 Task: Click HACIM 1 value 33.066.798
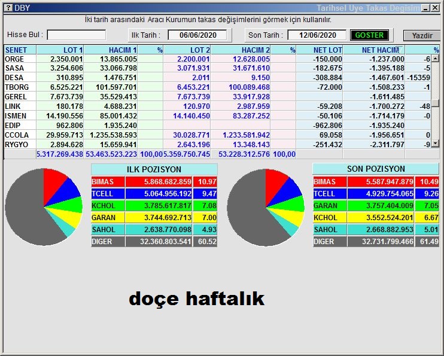point(118,68)
